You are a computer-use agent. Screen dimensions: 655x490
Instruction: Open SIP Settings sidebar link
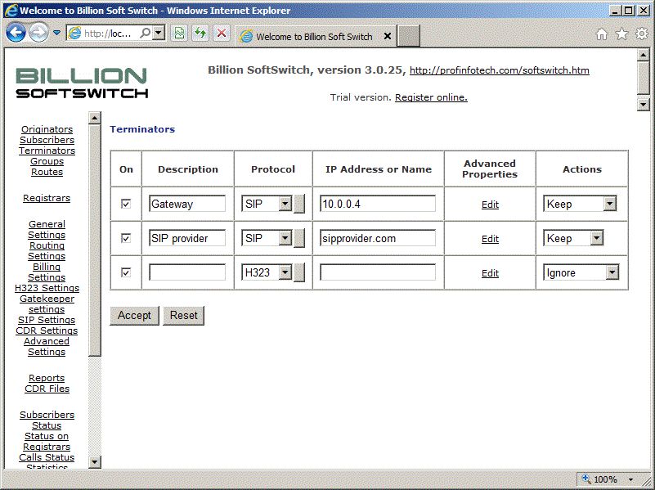click(x=47, y=320)
